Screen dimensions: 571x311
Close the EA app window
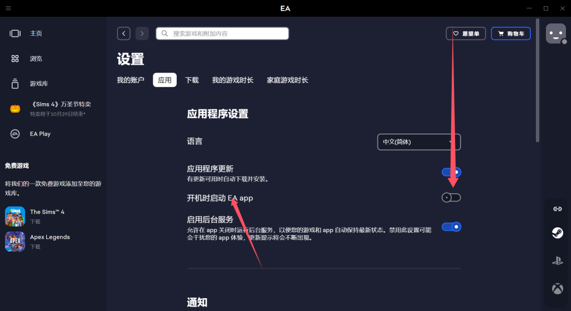tap(563, 8)
